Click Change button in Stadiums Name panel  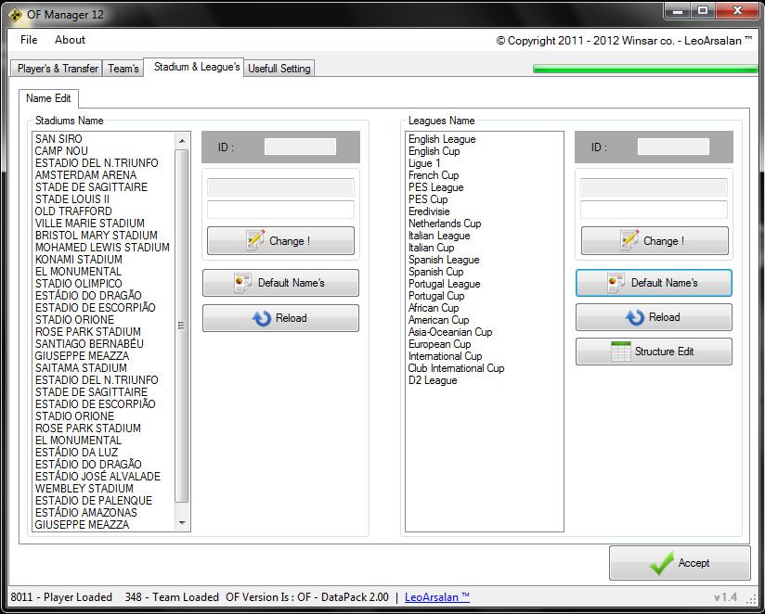280,241
